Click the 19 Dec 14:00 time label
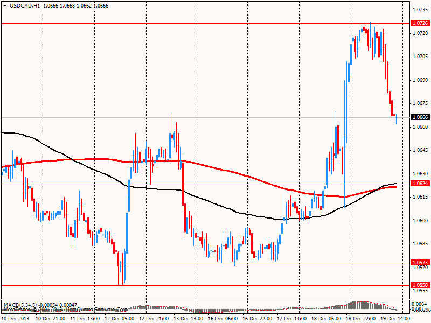This screenshot has height=323, width=431. 395,319
